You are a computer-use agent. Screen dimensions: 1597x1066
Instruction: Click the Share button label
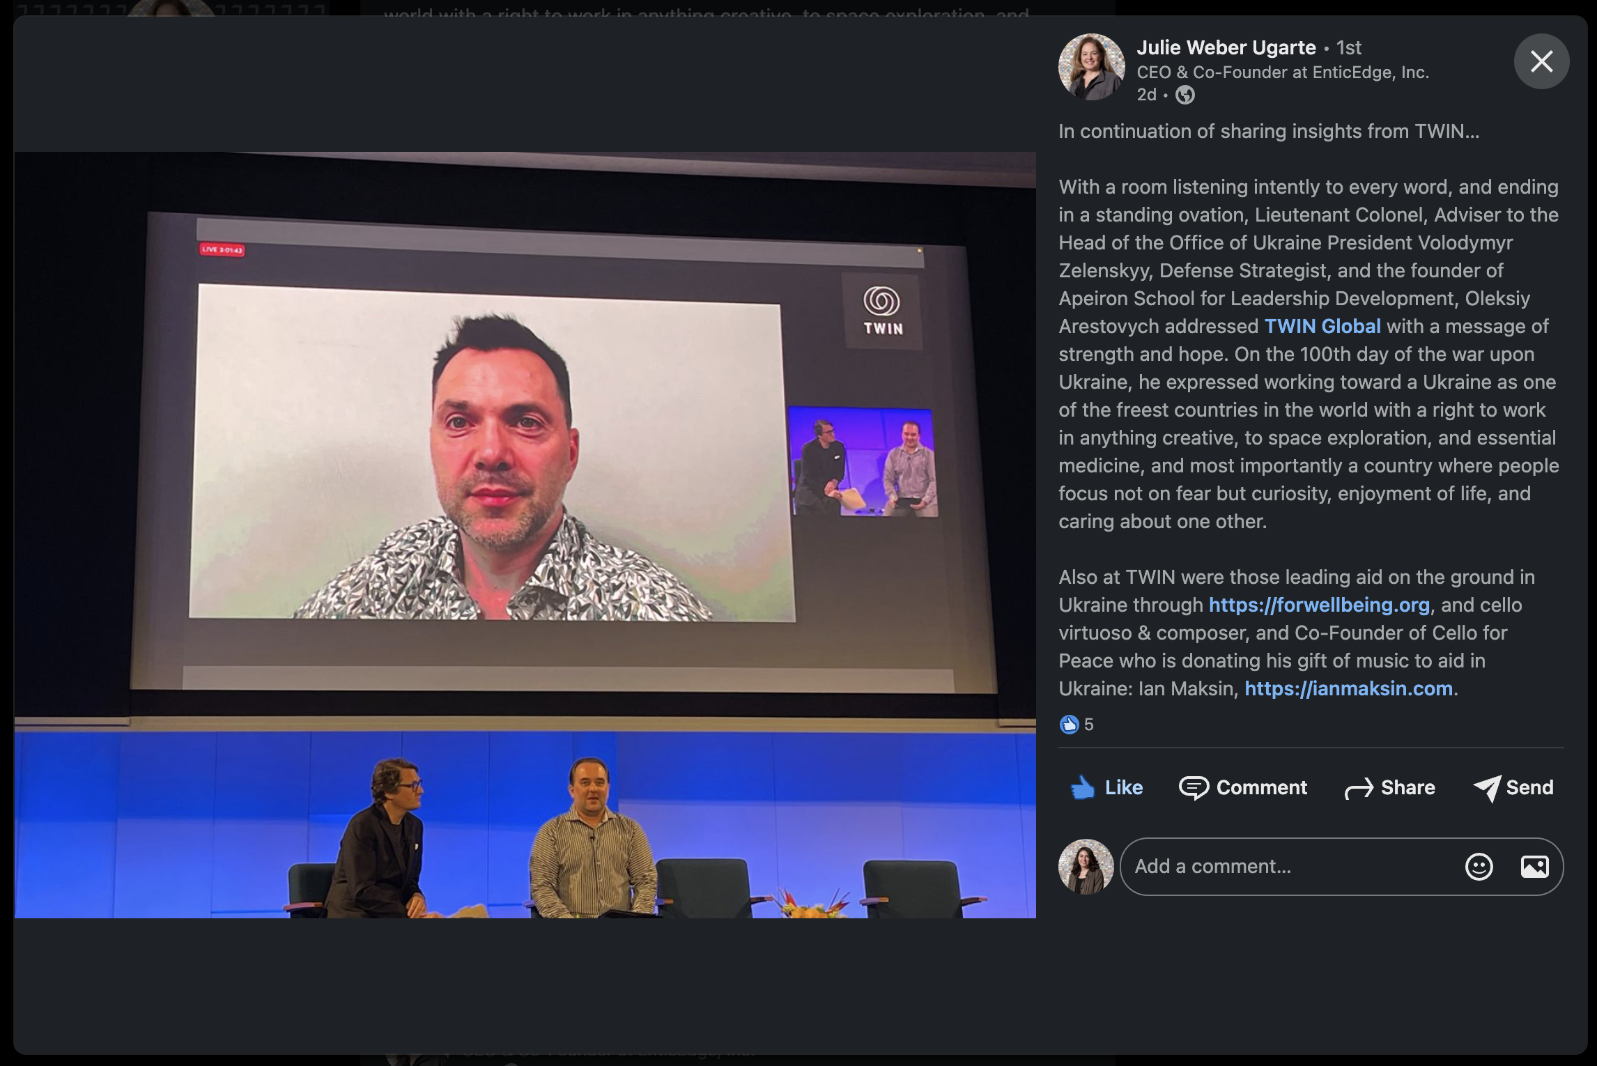tap(1407, 788)
